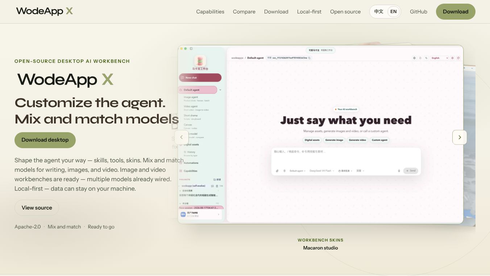Click the palette icon at the toolbar's far right
The width and height of the screenshot is (490, 276).
click(458, 58)
